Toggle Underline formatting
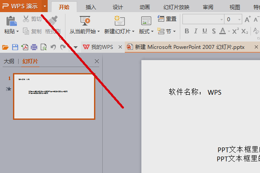The height and width of the screenshot is (173, 260). tap(205, 31)
